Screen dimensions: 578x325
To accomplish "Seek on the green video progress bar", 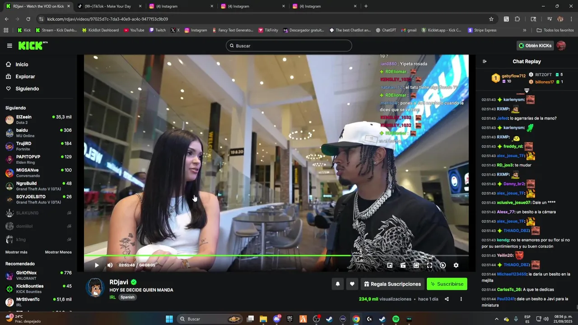I will point(276,255).
